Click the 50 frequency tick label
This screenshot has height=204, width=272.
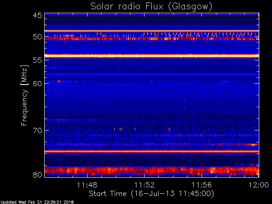[x=37, y=37]
